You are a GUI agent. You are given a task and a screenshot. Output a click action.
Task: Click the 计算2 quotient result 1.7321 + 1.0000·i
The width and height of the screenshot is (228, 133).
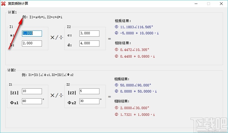click(137, 114)
